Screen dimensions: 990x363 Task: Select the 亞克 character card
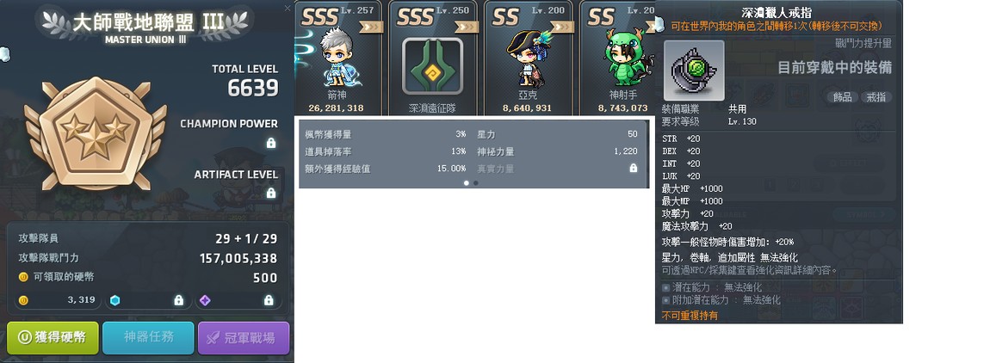click(x=528, y=58)
